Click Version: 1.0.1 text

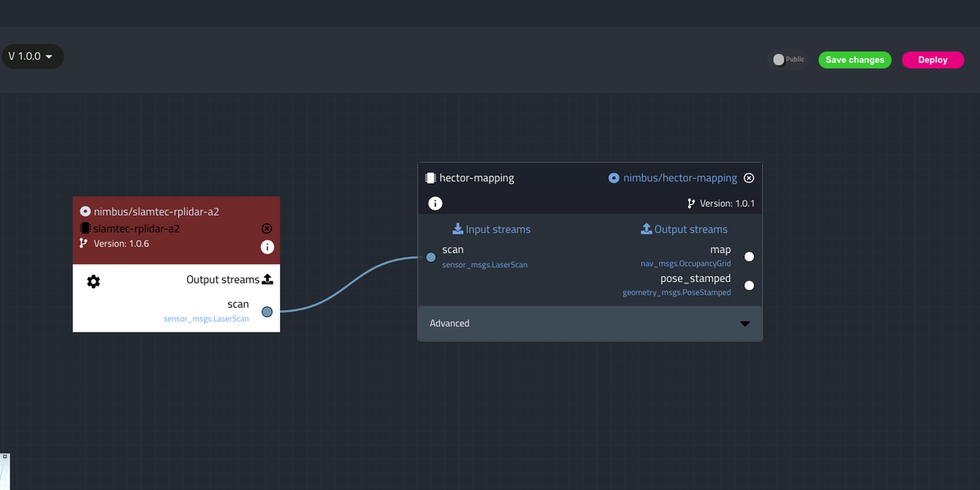728,203
